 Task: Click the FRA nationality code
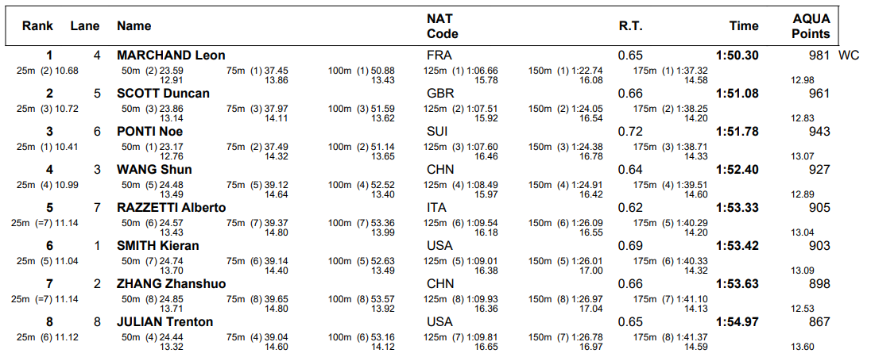click(x=439, y=56)
